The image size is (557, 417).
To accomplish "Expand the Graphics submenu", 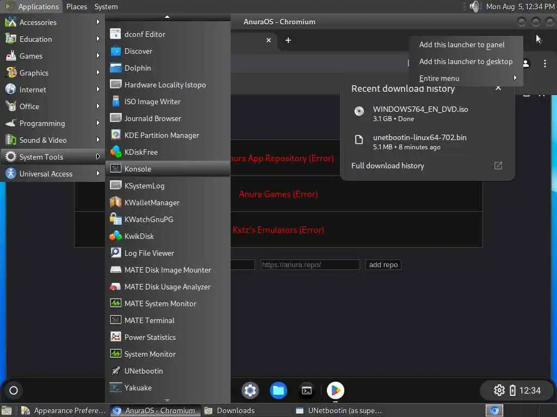I will (53, 73).
